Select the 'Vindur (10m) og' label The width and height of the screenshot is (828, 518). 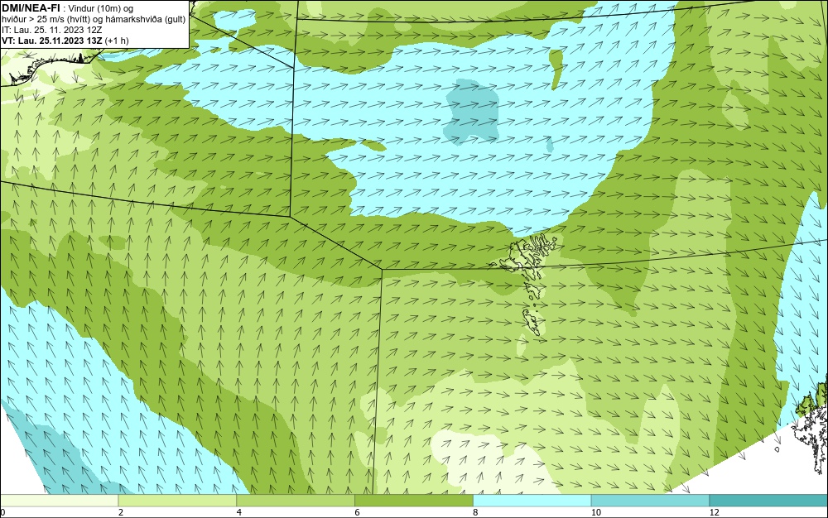(101, 8)
